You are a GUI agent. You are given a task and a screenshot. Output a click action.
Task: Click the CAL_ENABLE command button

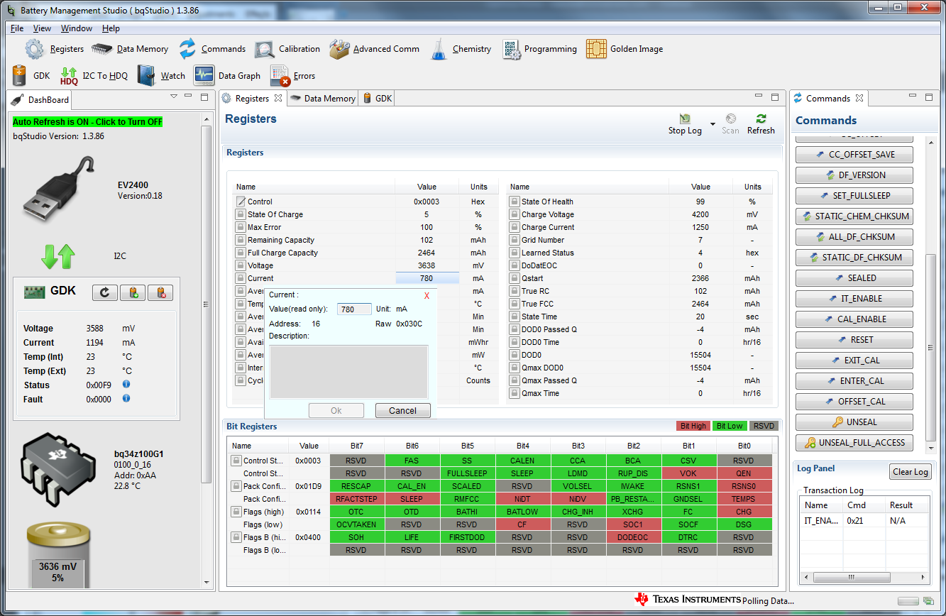854,319
